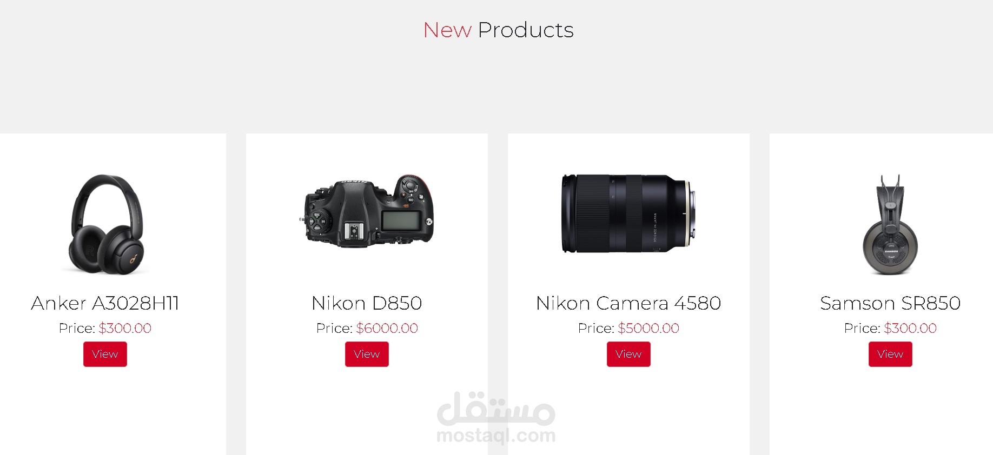Click the Anker A3028H11 headphones image
Image resolution: width=993 pixels, height=455 pixels.
click(x=105, y=224)
